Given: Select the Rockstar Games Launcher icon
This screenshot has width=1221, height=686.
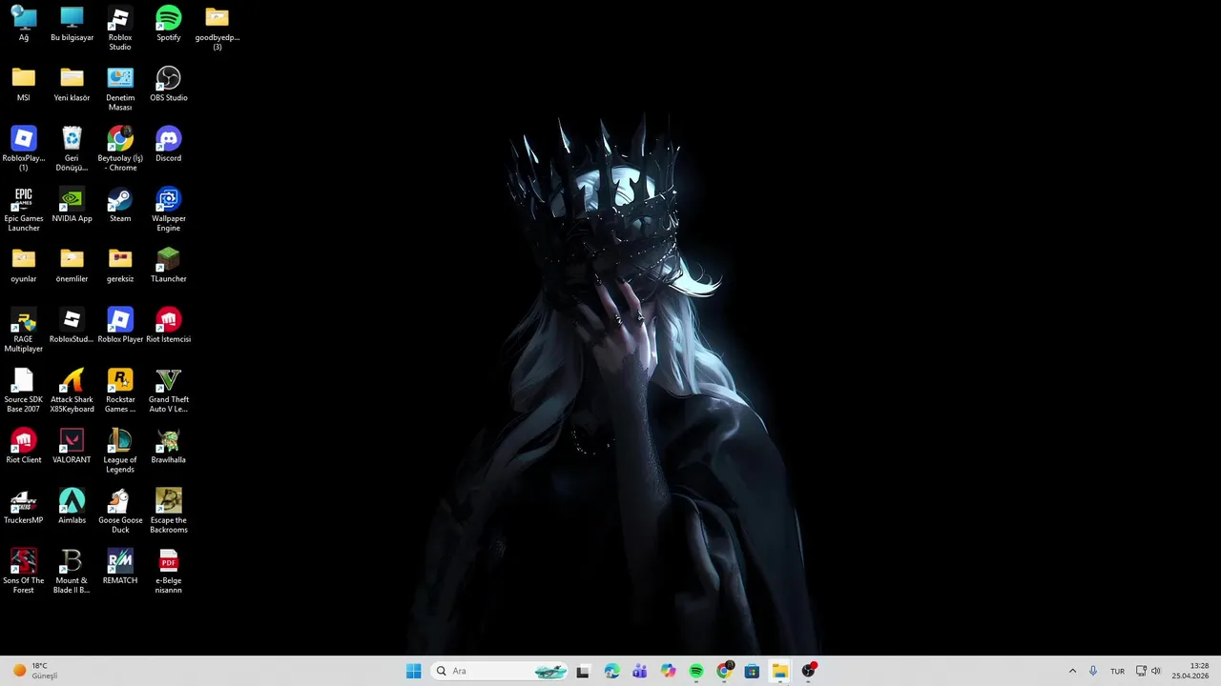Looking at the screenshot, I should 120,391.
